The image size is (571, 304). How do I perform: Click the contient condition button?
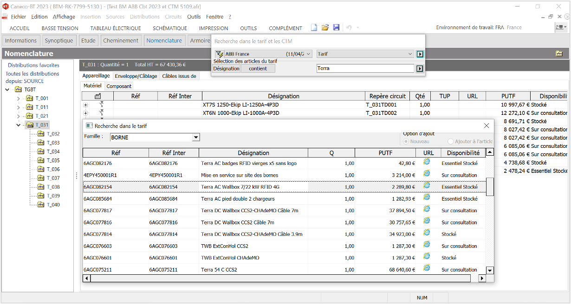(258, 69)
